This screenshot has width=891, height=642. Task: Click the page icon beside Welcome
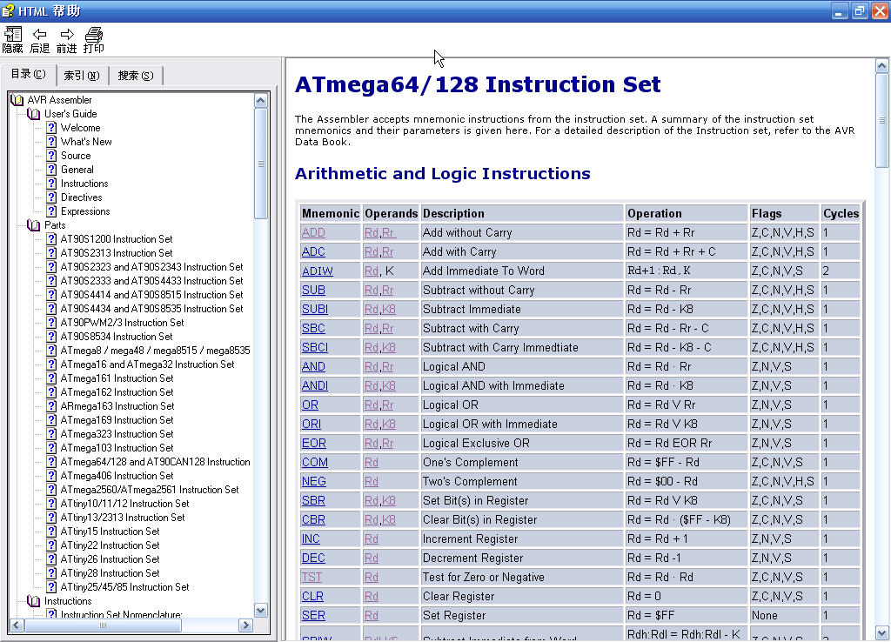(51, 128)
